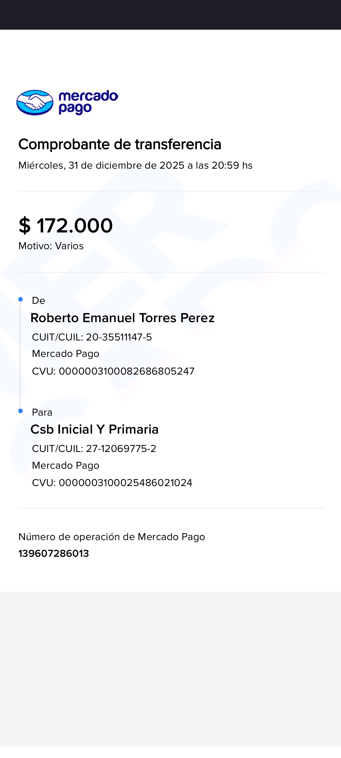The height and width of the screenshot is (758, 341).
Task: Click recipient's "Mercado Pago" account label
Action: coord(66,466)
